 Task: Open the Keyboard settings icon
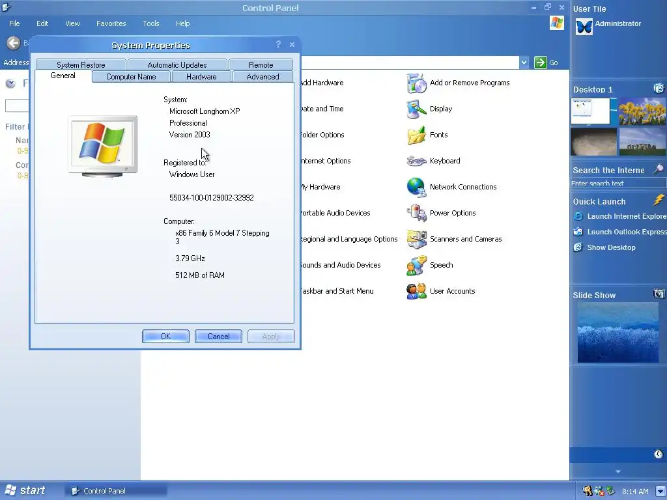pos(416,161)
